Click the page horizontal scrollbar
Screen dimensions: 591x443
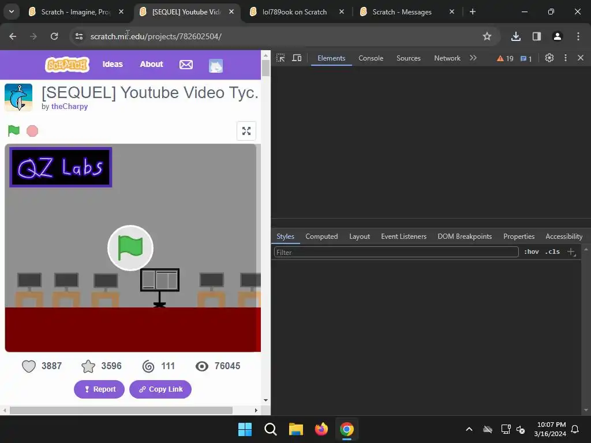(121, 410)
